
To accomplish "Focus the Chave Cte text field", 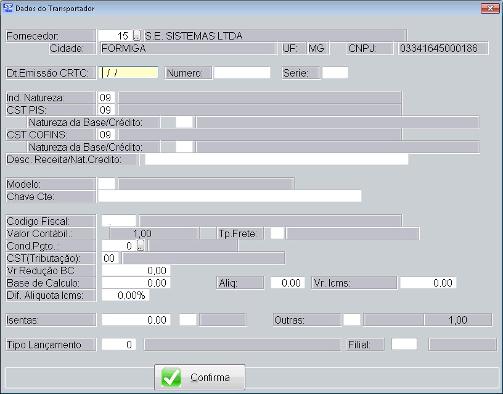I will click(229, 196).
